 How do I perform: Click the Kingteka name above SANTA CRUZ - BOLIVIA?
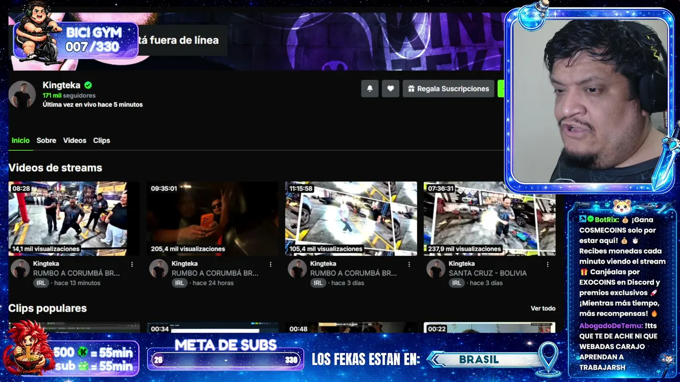tap(462, 264)
